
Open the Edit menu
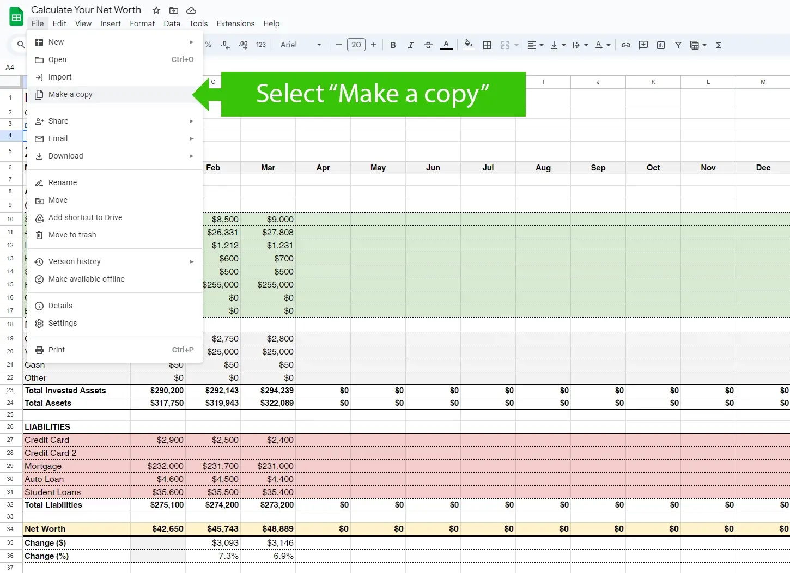[x=59, y=23]
